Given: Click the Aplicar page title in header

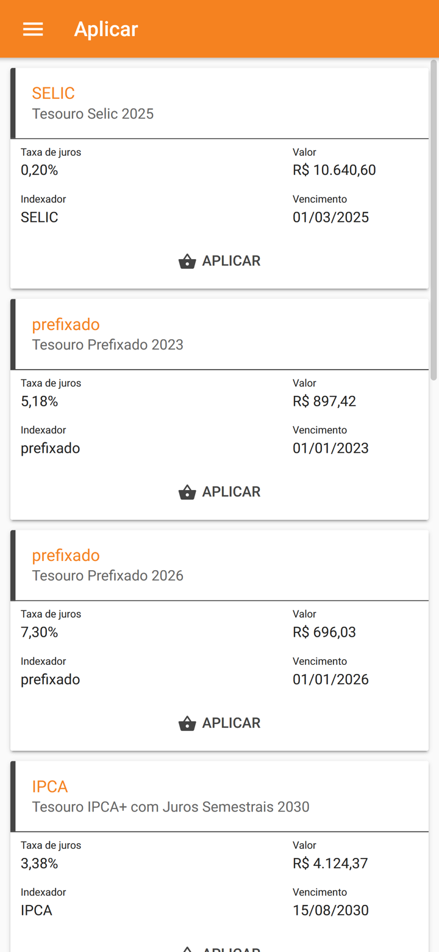Looking at the screenshot, I should click(x=106, y=29).
